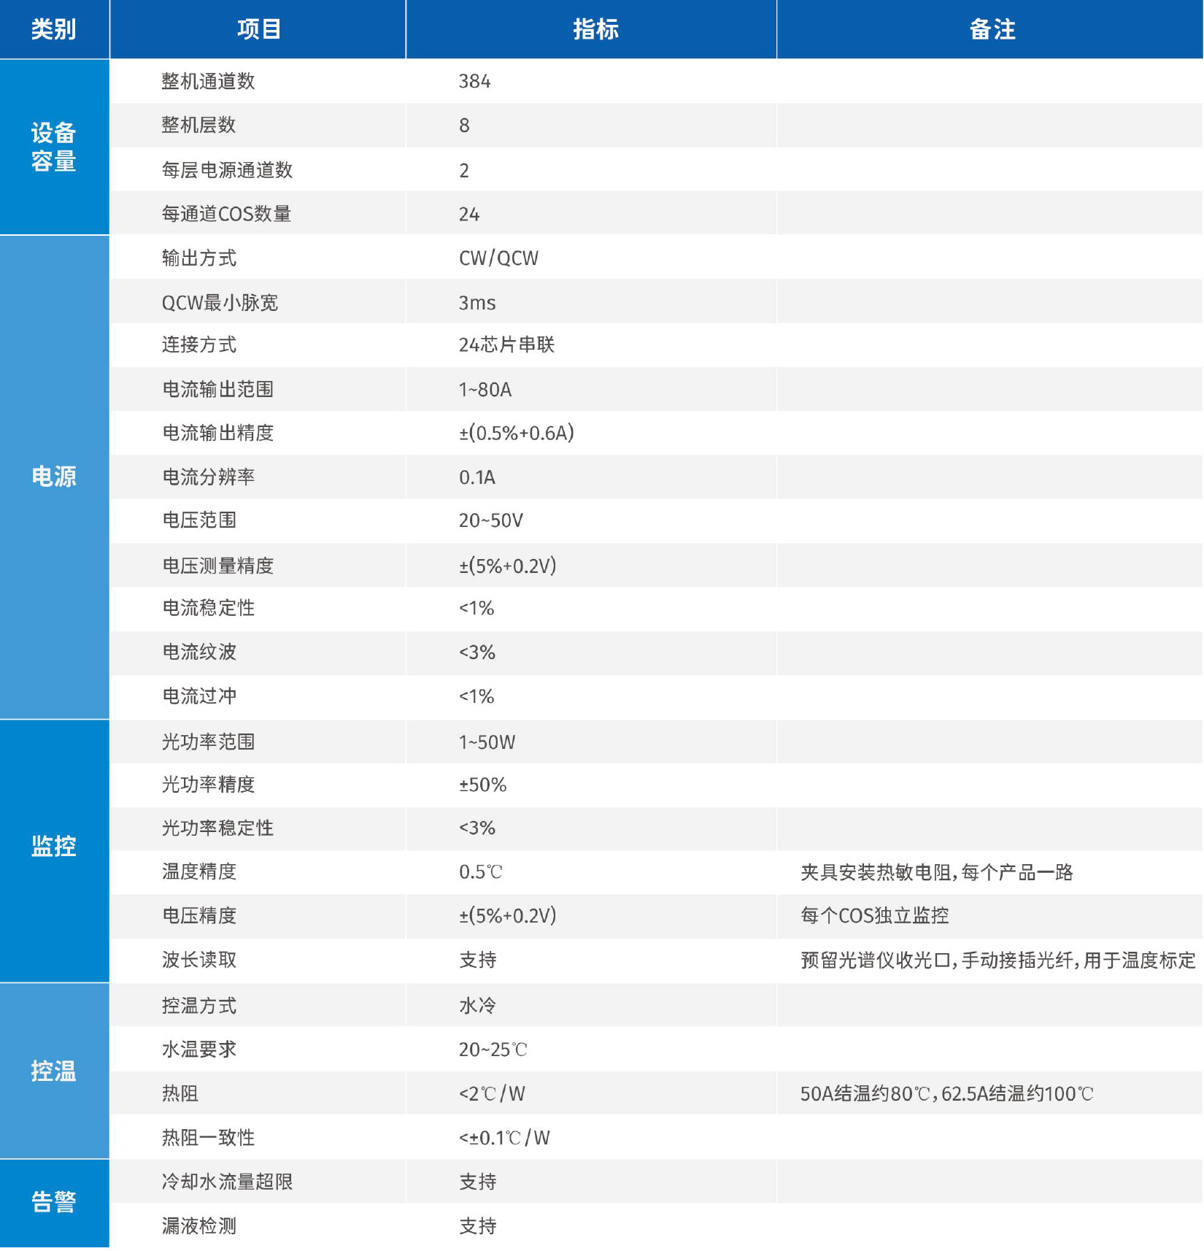Click the value 384
1204x1251 pixels.
coord(474,81)
